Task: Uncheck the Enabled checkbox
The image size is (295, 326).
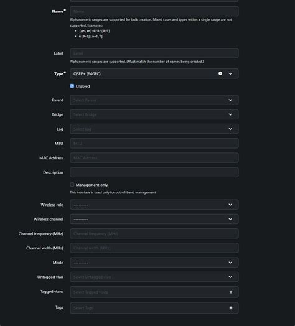Action: point(72,86)
